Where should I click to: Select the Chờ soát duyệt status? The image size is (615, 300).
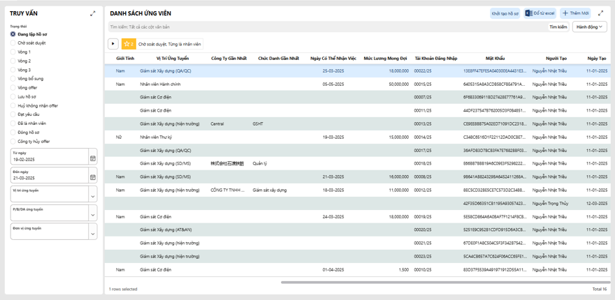point(13,43)
